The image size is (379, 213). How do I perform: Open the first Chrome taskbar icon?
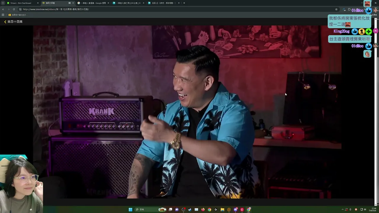coord(209,209)
